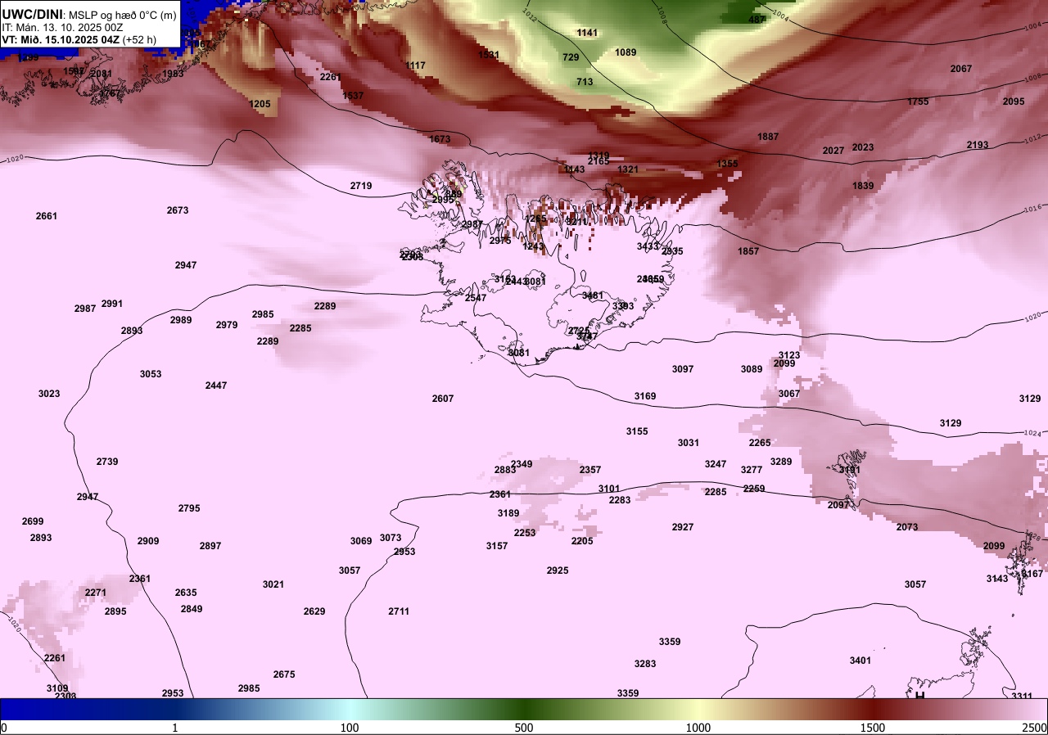The height and width of the screenshot is (735, 1048).
Task: Click the height value 3023
Action: click(49, 394)
